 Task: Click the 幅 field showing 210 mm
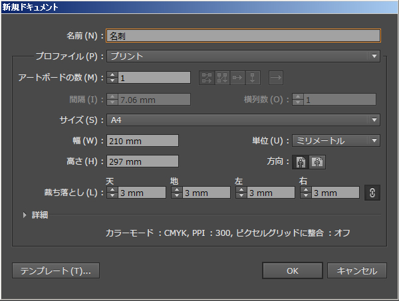tap(142, 140)
